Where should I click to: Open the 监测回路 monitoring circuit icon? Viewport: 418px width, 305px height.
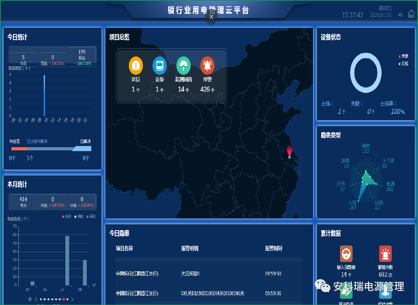tap(183, 66)
